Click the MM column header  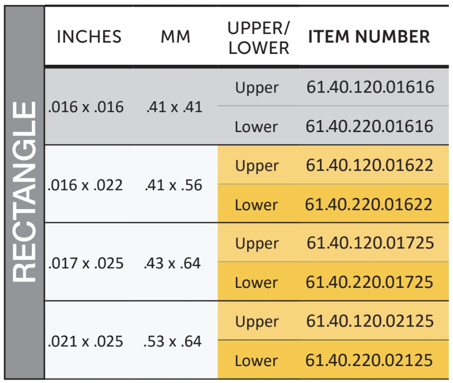pos(176,37)
